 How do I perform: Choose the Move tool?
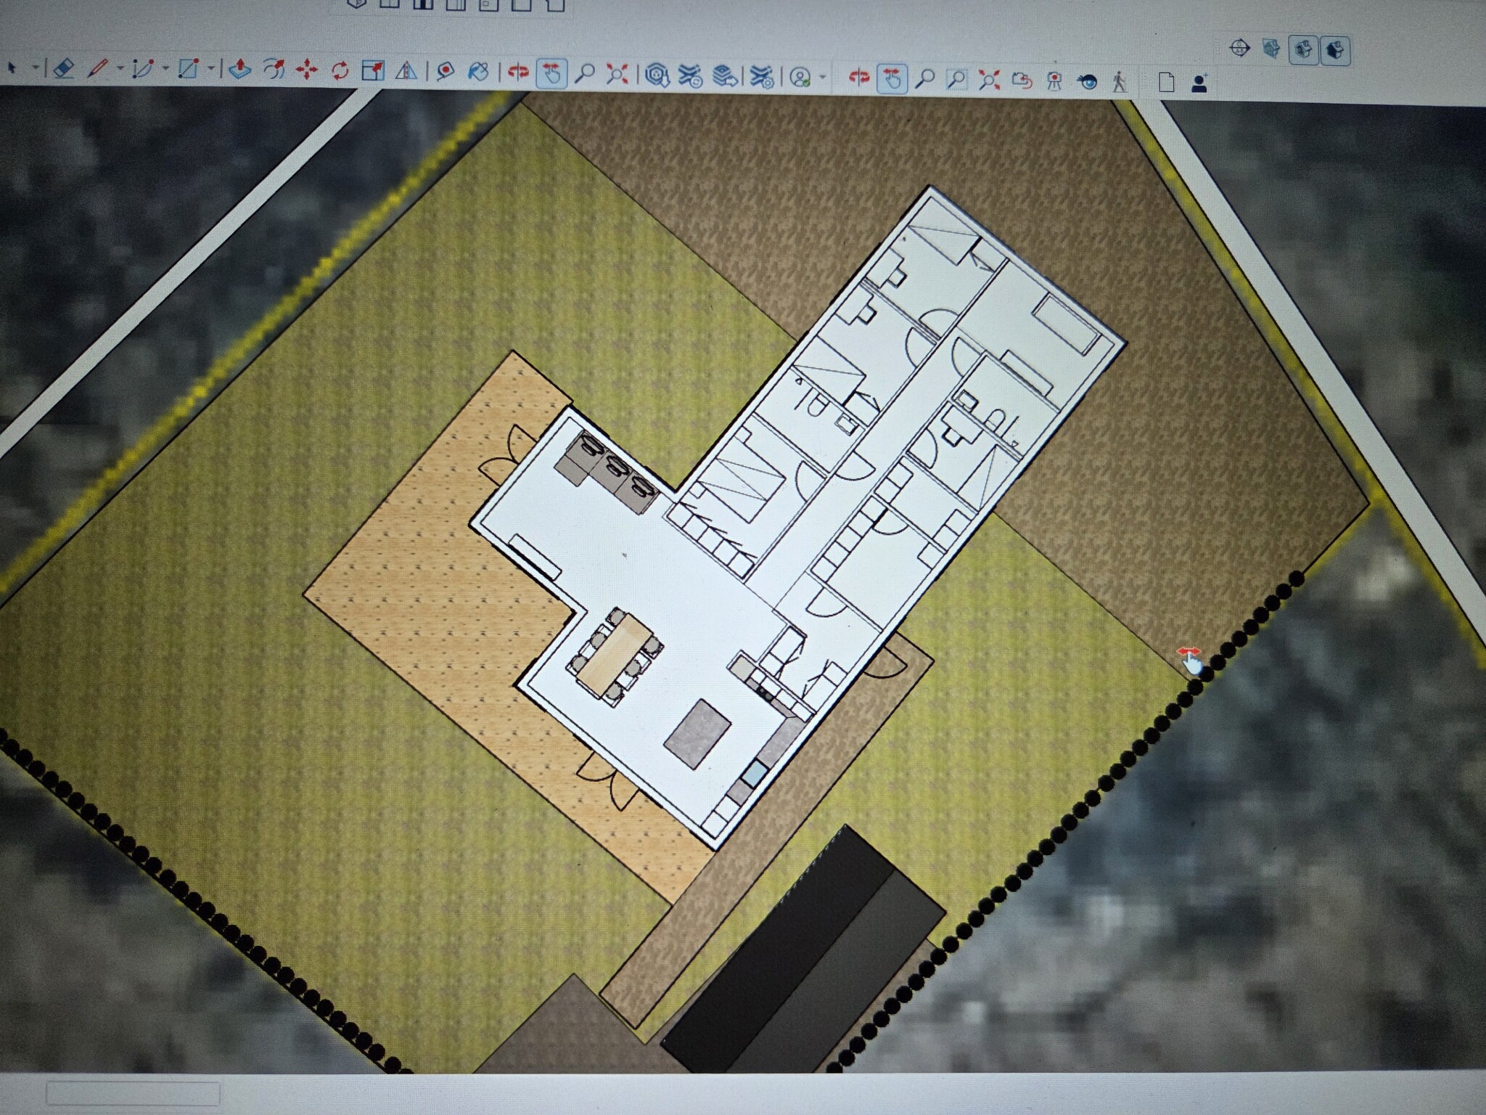(x=307, y=70)
